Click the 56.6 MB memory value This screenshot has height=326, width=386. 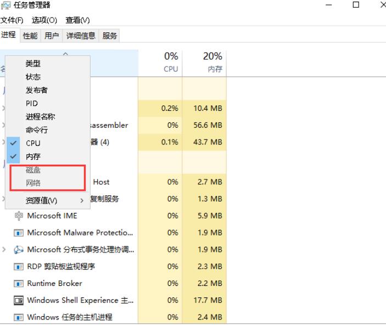(x=208, y=125)
